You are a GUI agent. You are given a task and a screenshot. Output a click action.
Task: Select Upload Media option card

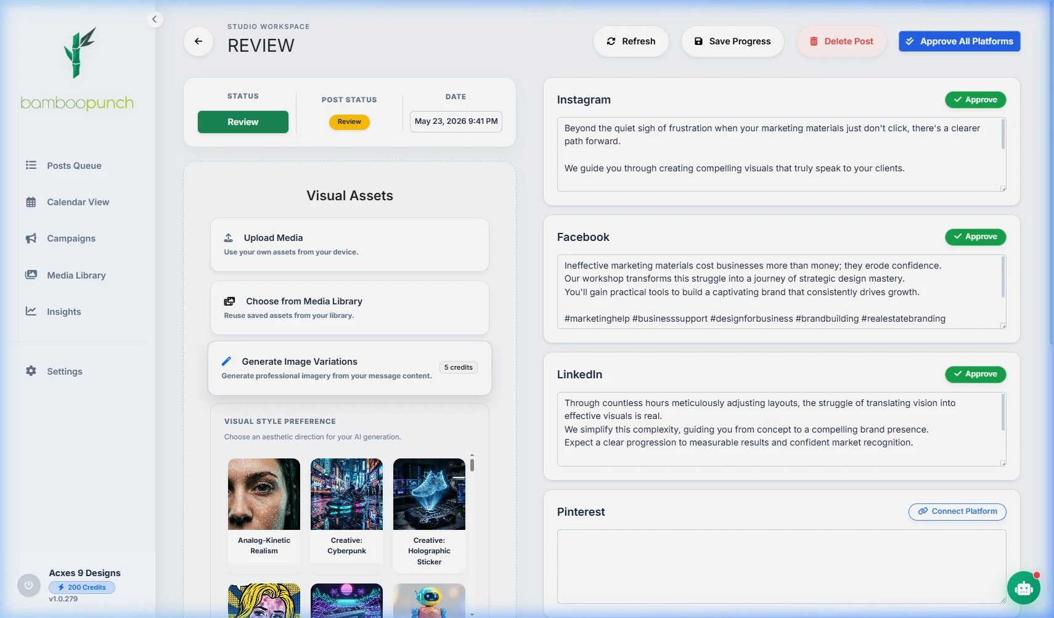[349, 245]
